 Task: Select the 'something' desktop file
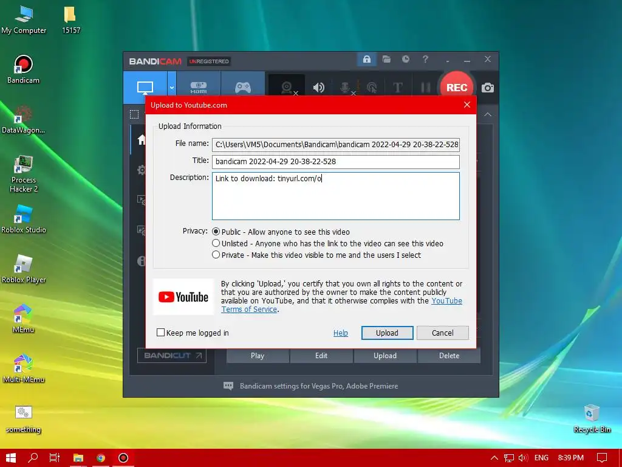pos(24,418)
